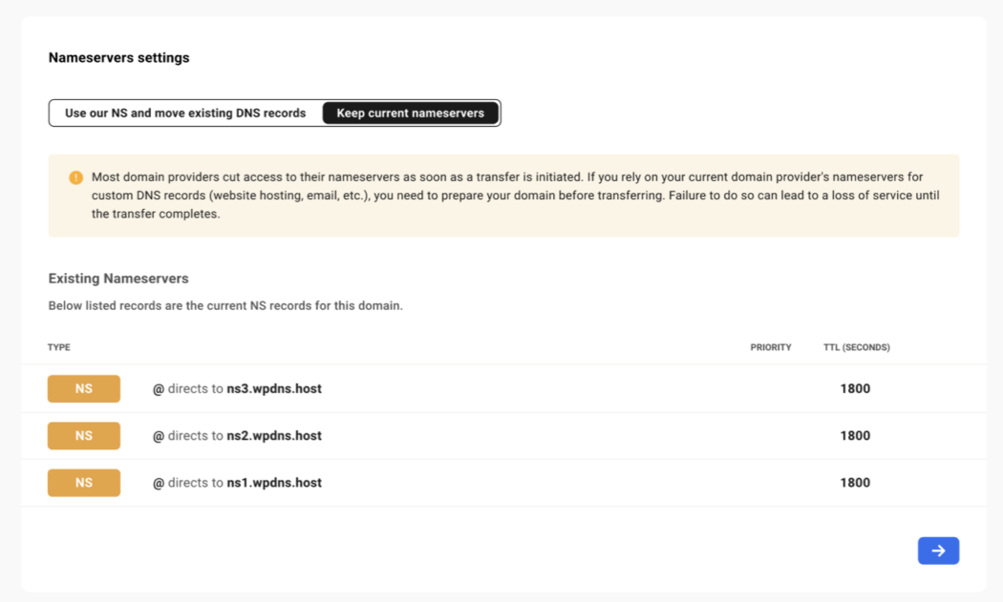
Task: Choose the "Keep current nameservers" option
Action: pyautogui.click(x=411, y=113)
